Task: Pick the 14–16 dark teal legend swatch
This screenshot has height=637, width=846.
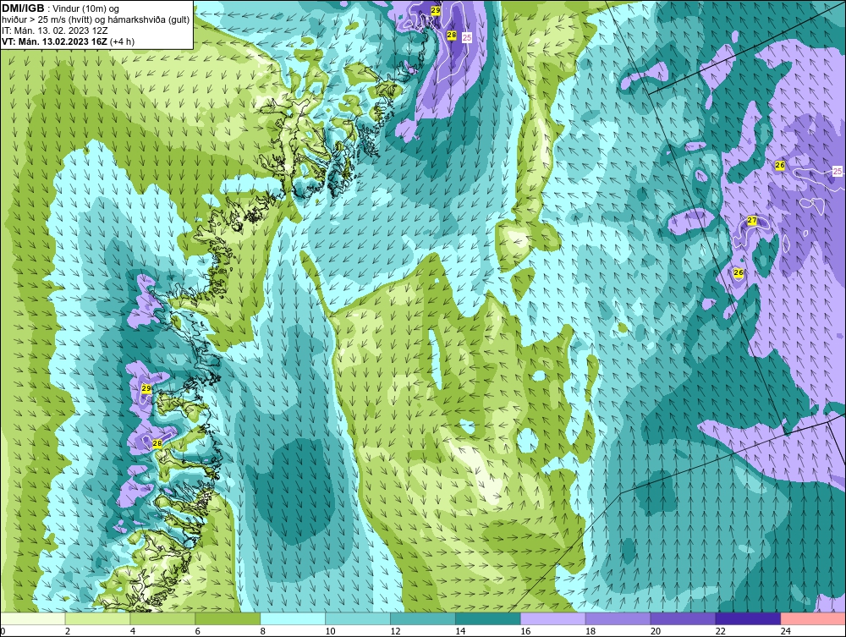Action: pos(488,618)
